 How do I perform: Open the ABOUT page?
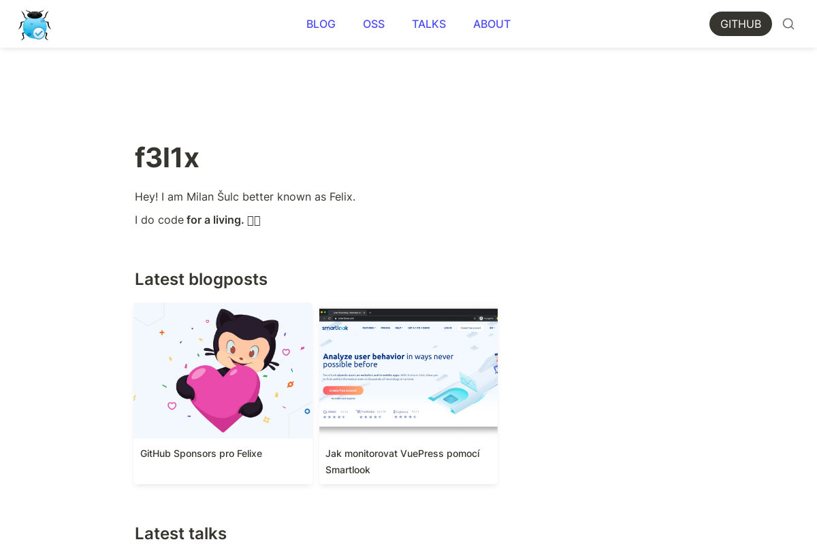click(492, 24)
